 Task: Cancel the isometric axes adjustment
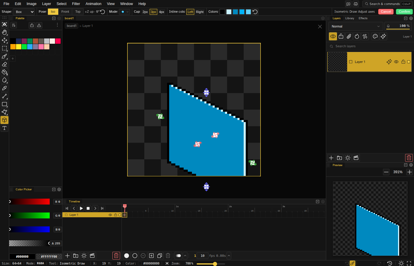coord(386,12)
